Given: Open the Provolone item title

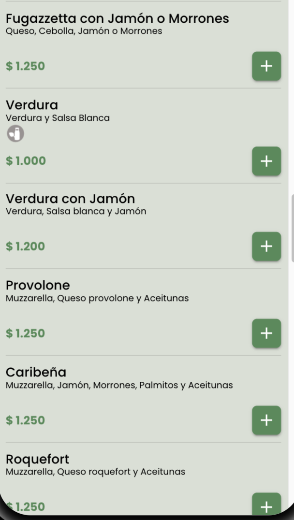Looking at the screenshot, I should coord(38,285).
